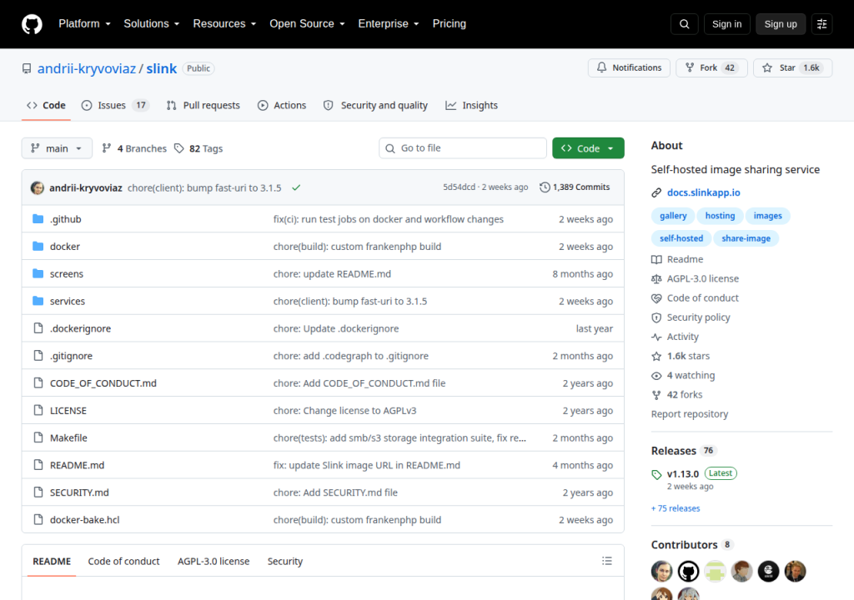Click the Report repository link

pos(690,414)
